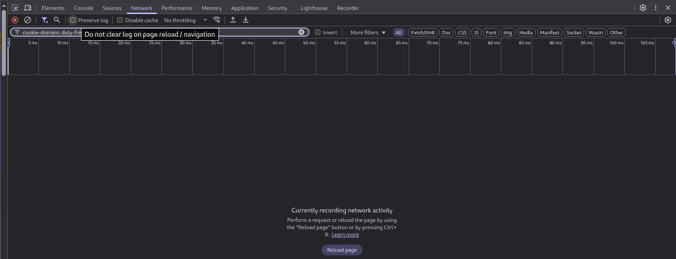676x259 pixels.
Task: Open DevTools three-dot customize menu
Action: click(x=656, y=8)
